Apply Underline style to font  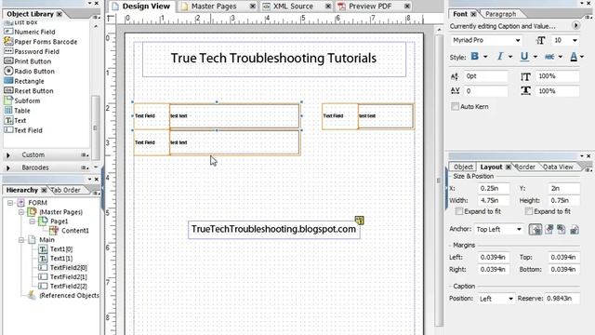[x=524, y=57]
